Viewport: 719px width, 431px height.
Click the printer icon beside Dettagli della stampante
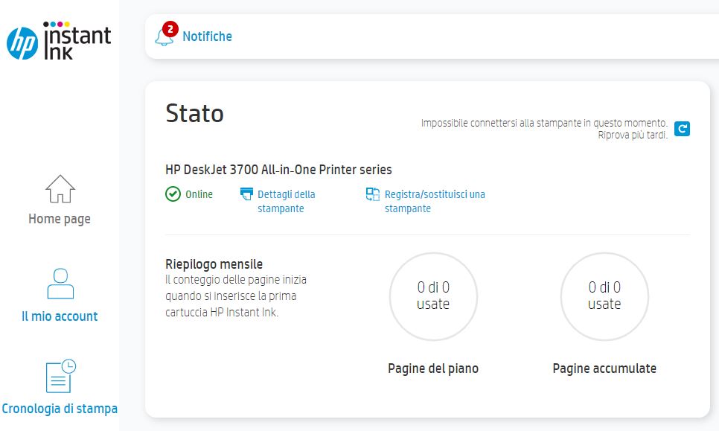[x=246, y=194]
